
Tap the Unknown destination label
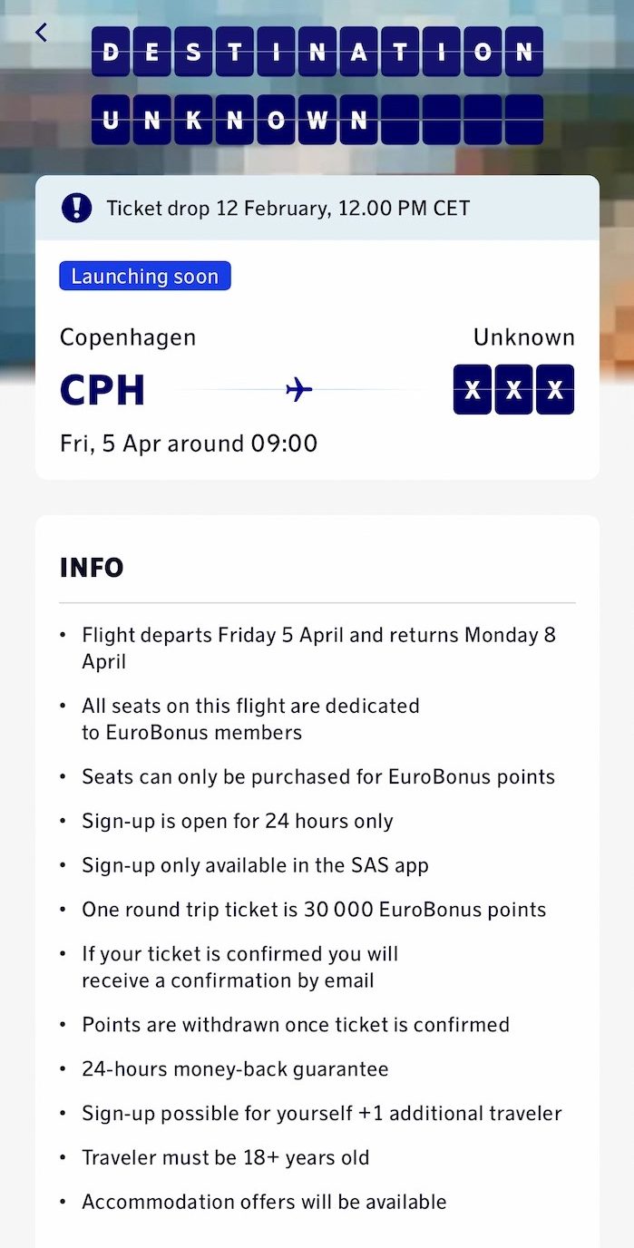pyautogui.click(x=524, y=337)
